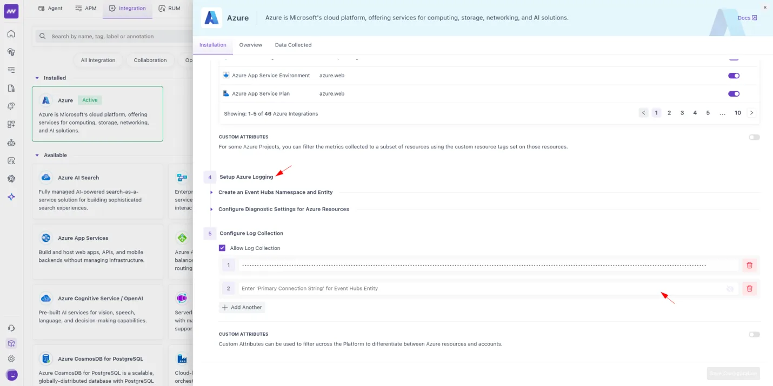Delete connection string row 1
Viewport: 773px width, 386px height.
749,265
